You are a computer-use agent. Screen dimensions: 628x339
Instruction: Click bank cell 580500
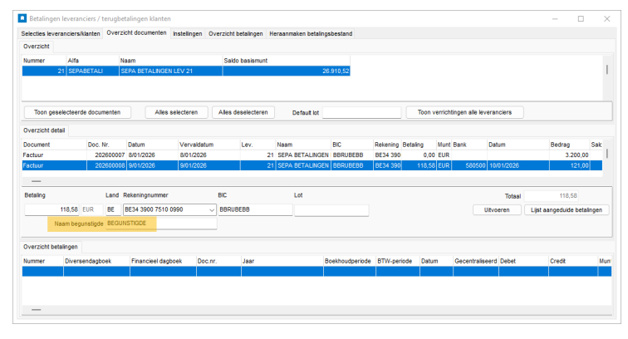469,165
